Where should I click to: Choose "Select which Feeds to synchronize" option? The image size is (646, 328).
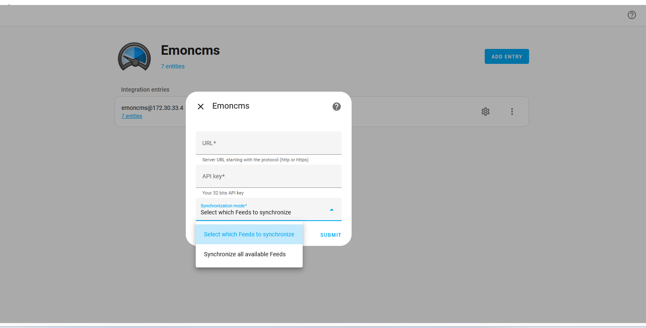(x=249, y=234)
